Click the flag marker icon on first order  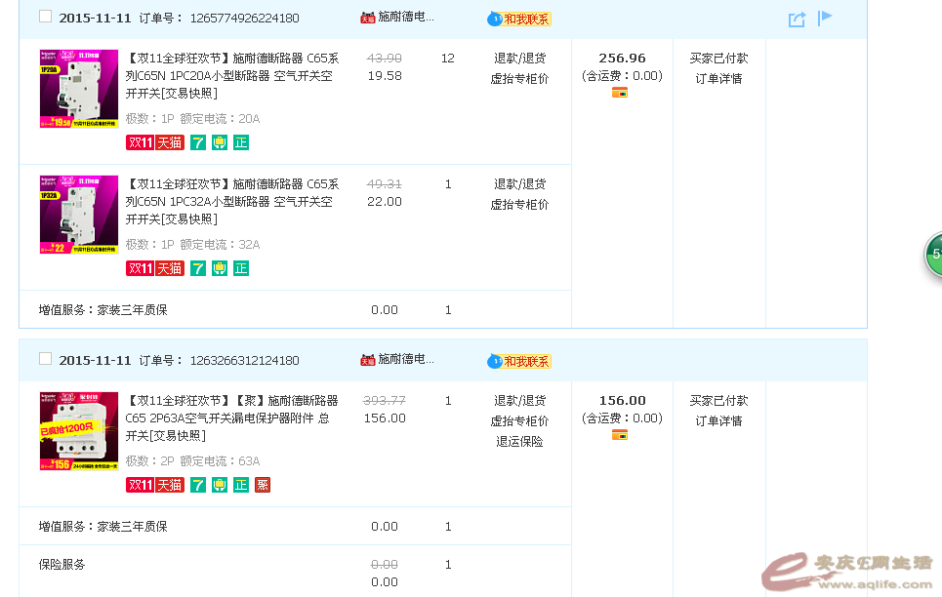[825, 18]
